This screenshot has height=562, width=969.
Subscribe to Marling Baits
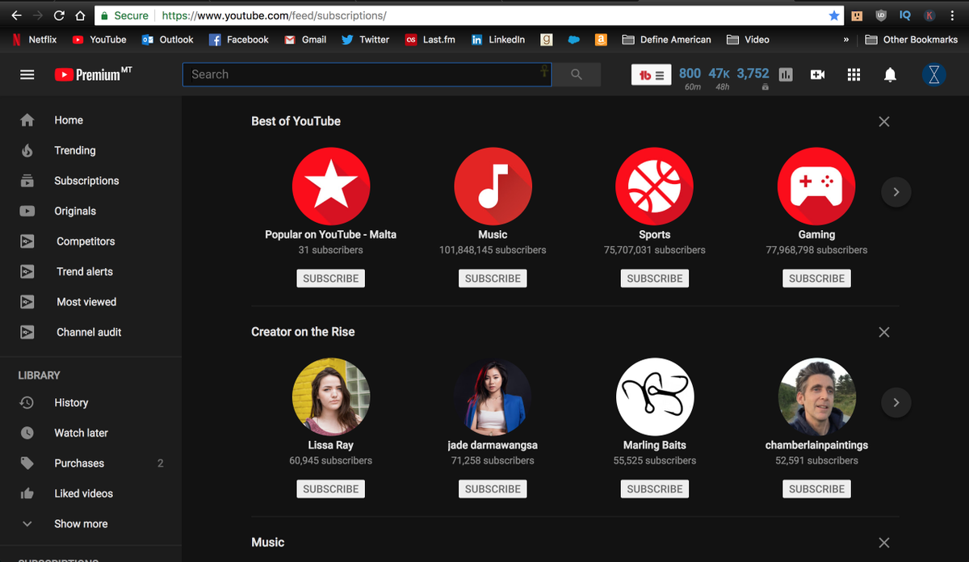[655, 489]
